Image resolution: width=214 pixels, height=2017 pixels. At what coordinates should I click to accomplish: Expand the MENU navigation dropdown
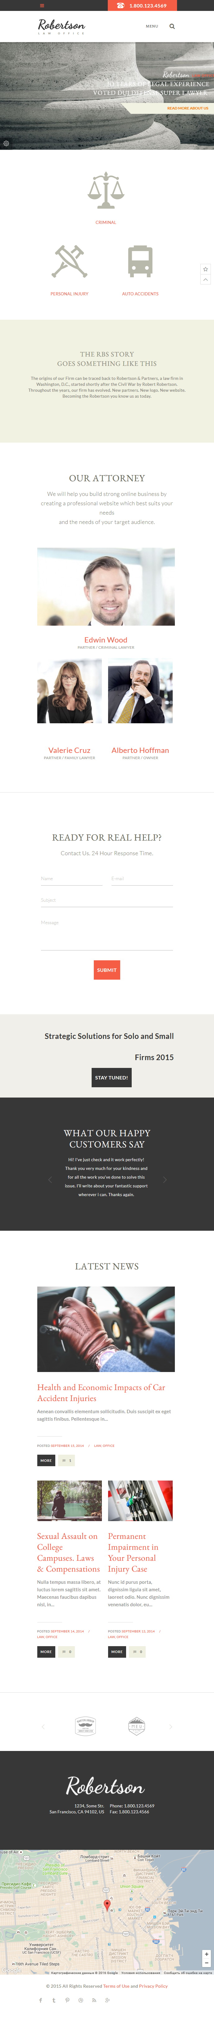[152, 26]
